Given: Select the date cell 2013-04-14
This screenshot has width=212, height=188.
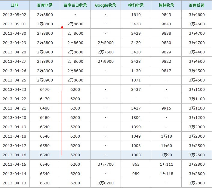Looking at the screenshot, I should (14, 174).
